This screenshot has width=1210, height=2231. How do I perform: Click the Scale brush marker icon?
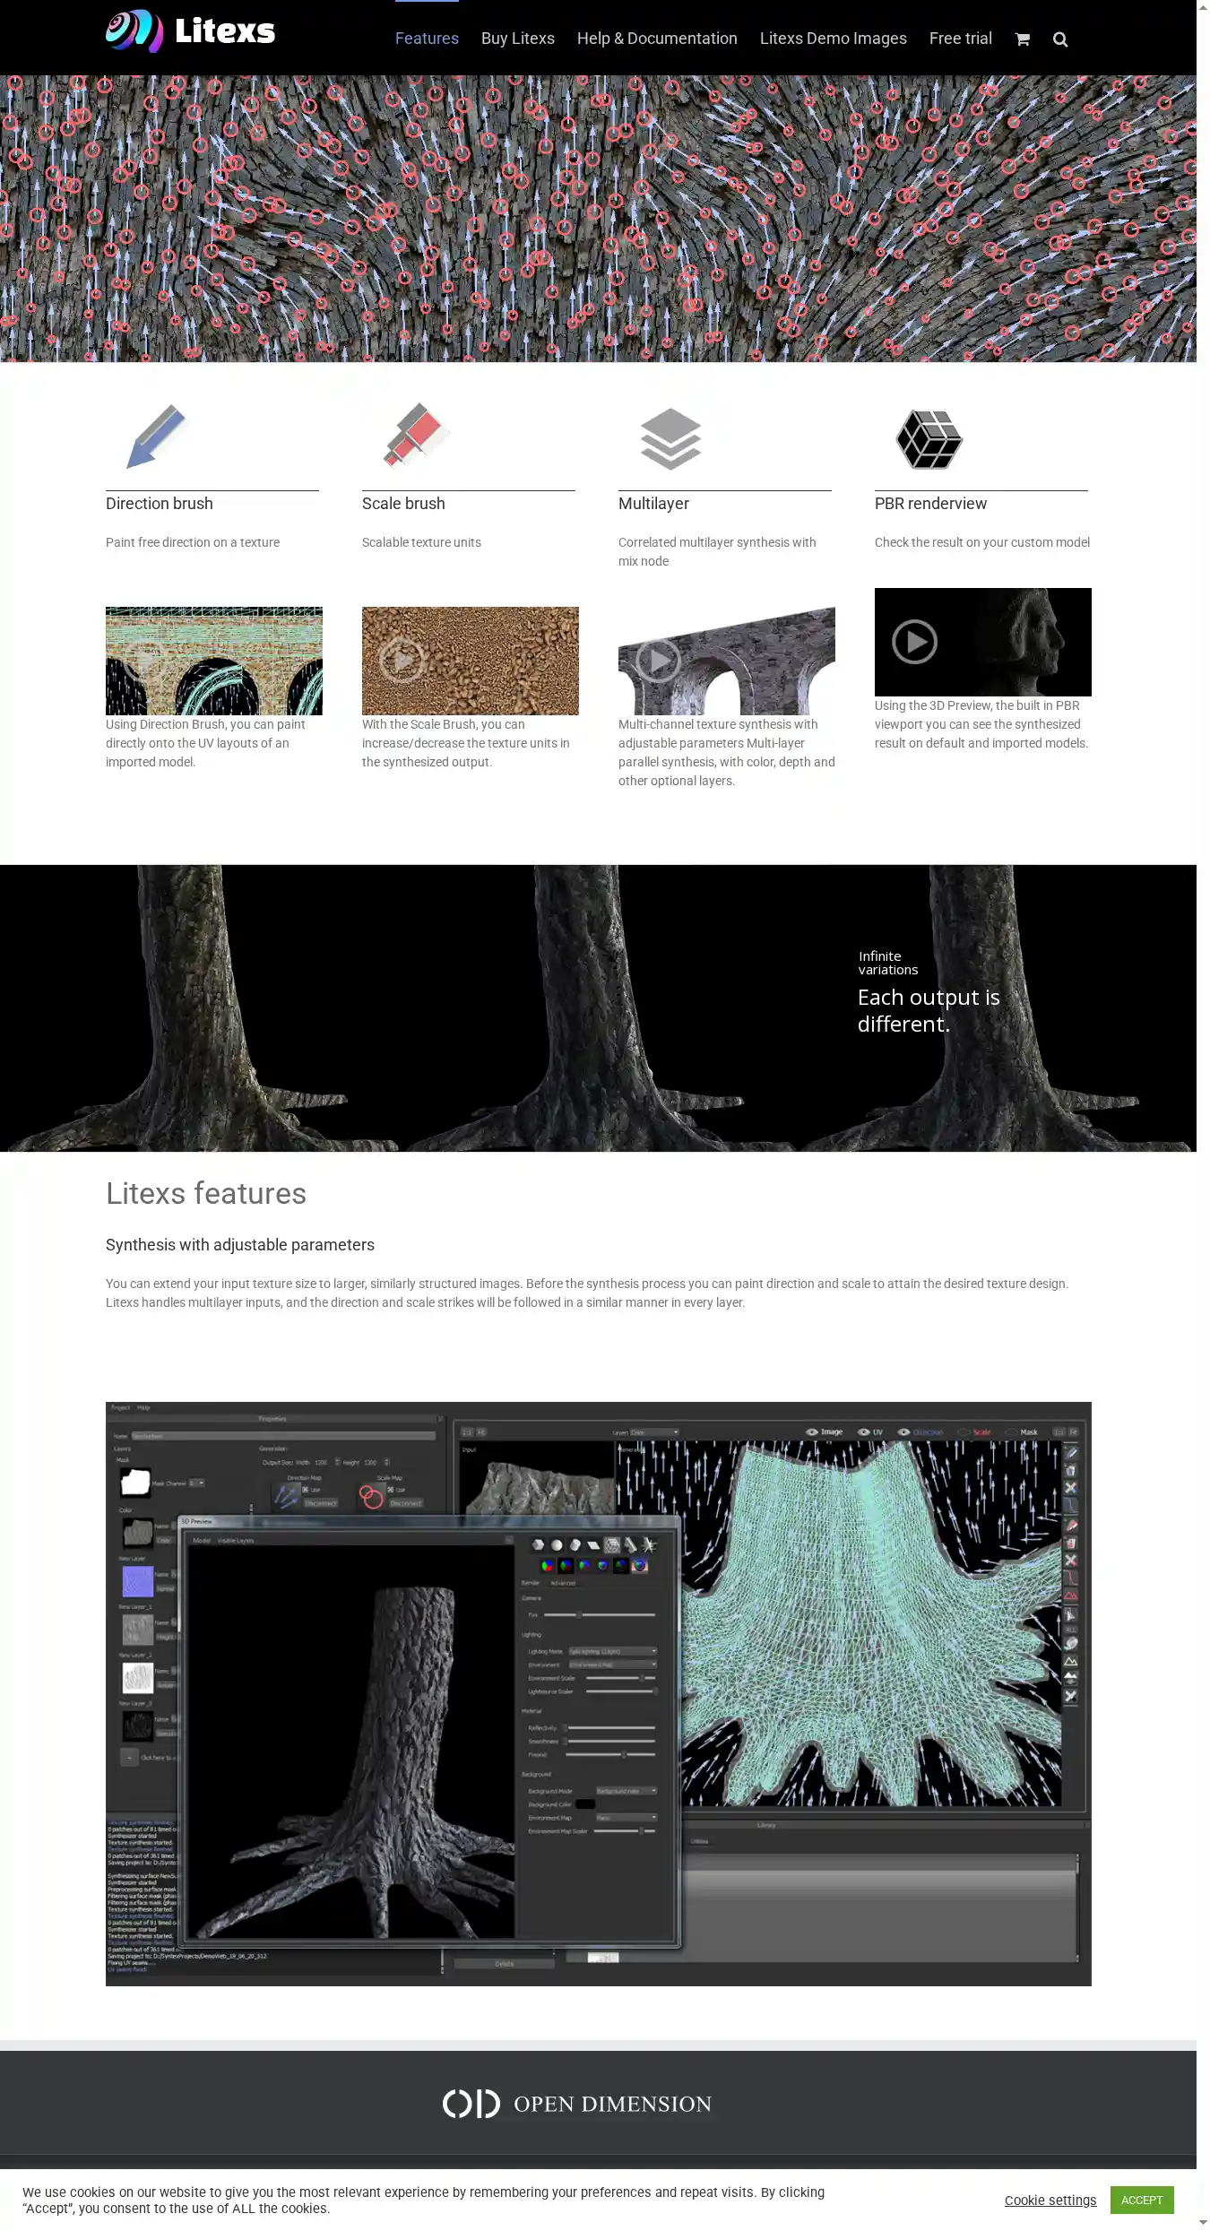pyautogui.click(x=416, y=436)
